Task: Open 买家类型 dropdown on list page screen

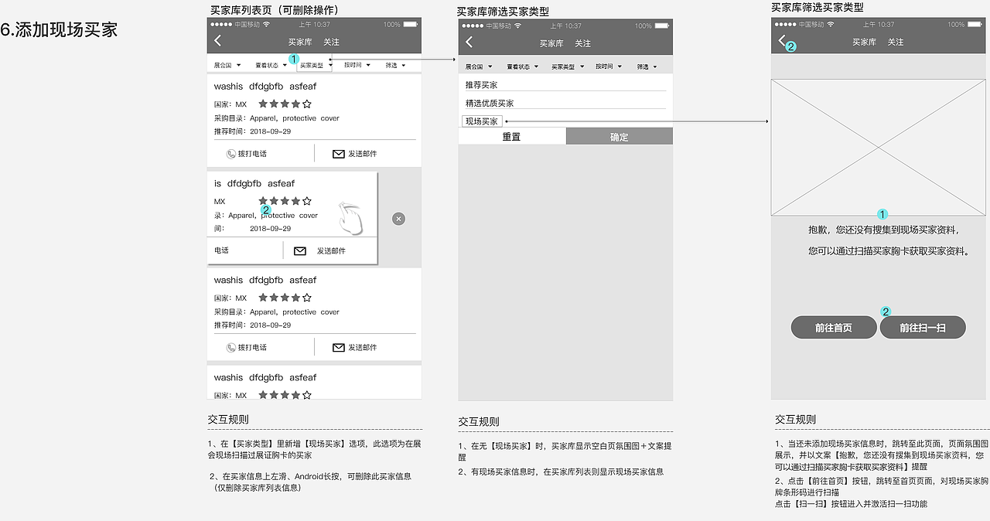Action: tap(315, 66)
